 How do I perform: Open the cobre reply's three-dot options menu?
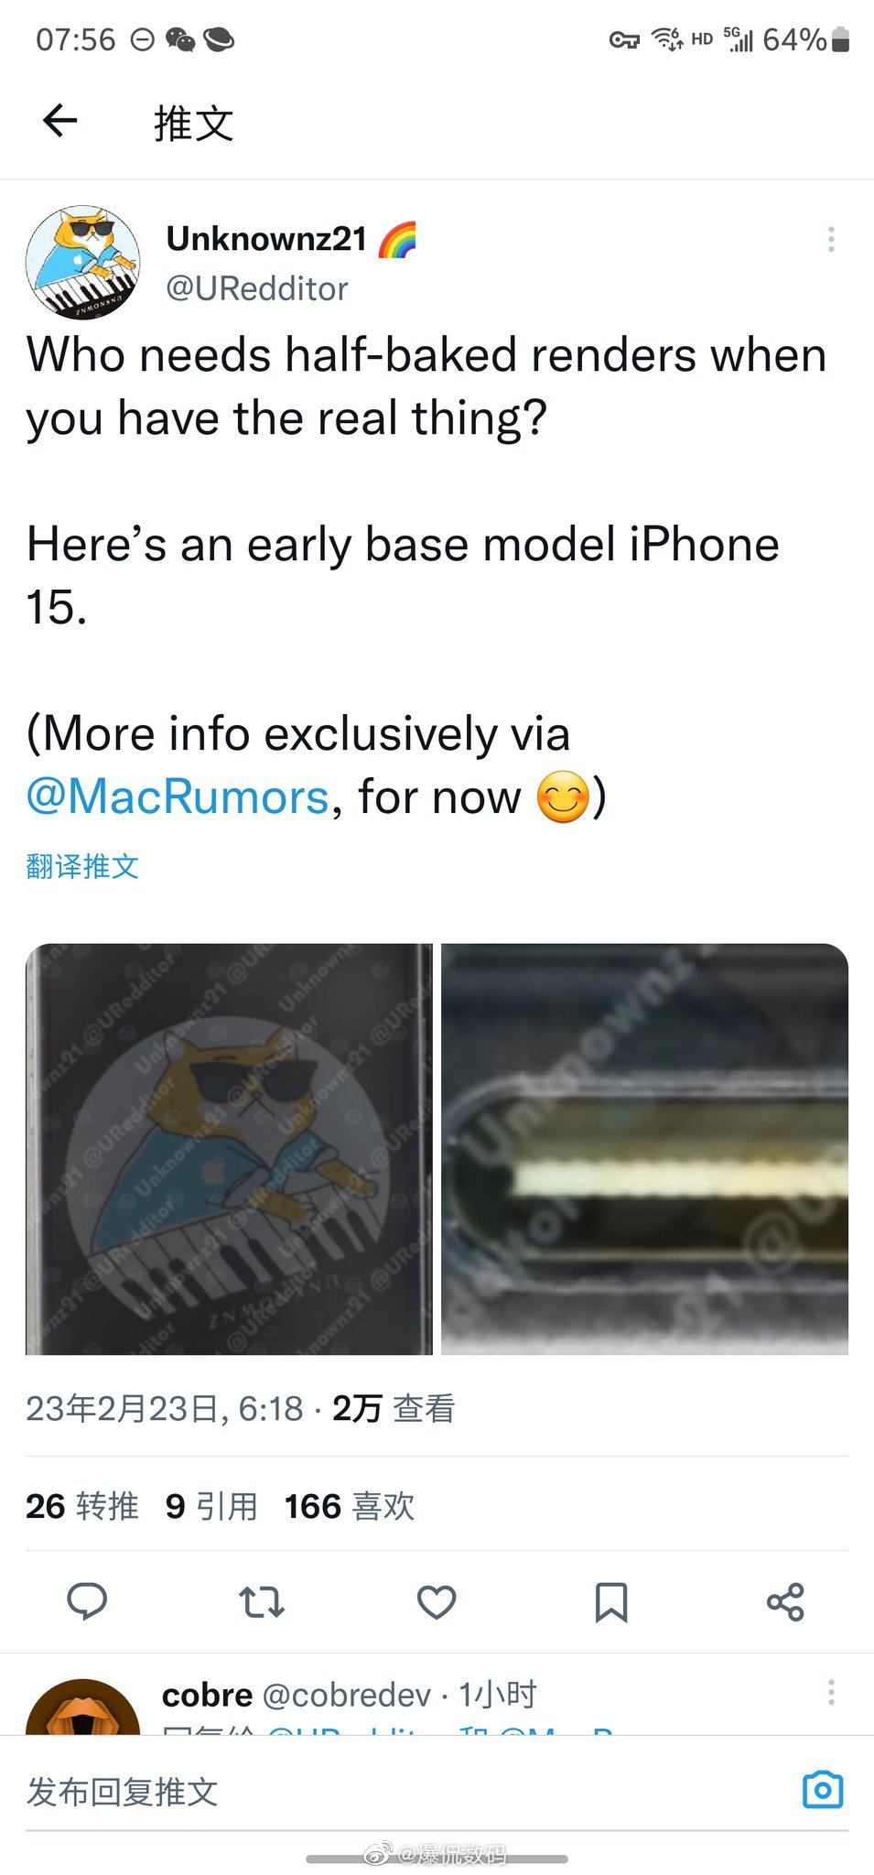pyautogui.click(x=831, y=1692)
